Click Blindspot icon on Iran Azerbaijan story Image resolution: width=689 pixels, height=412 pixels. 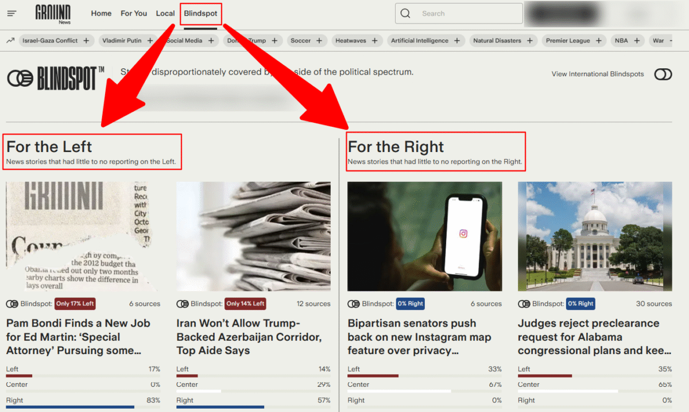(183, 304)
